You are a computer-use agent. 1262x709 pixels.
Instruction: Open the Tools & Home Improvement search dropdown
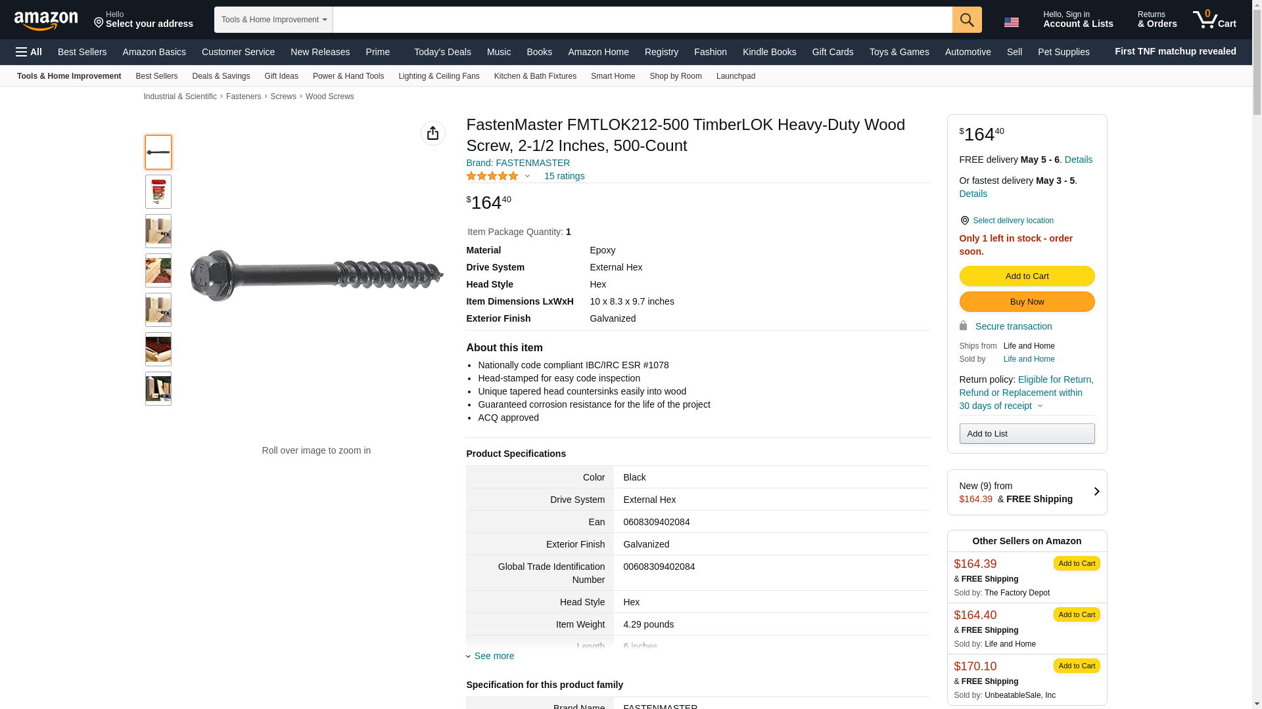pos(273,20)
